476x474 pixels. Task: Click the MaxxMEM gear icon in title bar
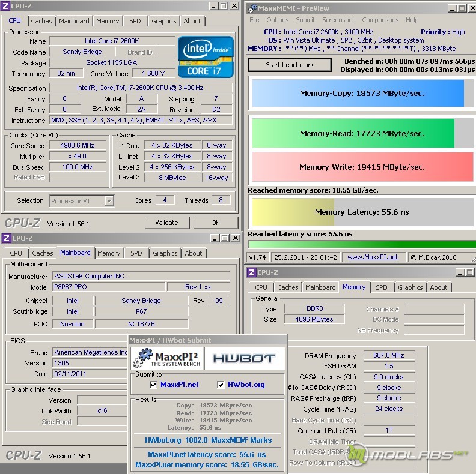(252, 8)
